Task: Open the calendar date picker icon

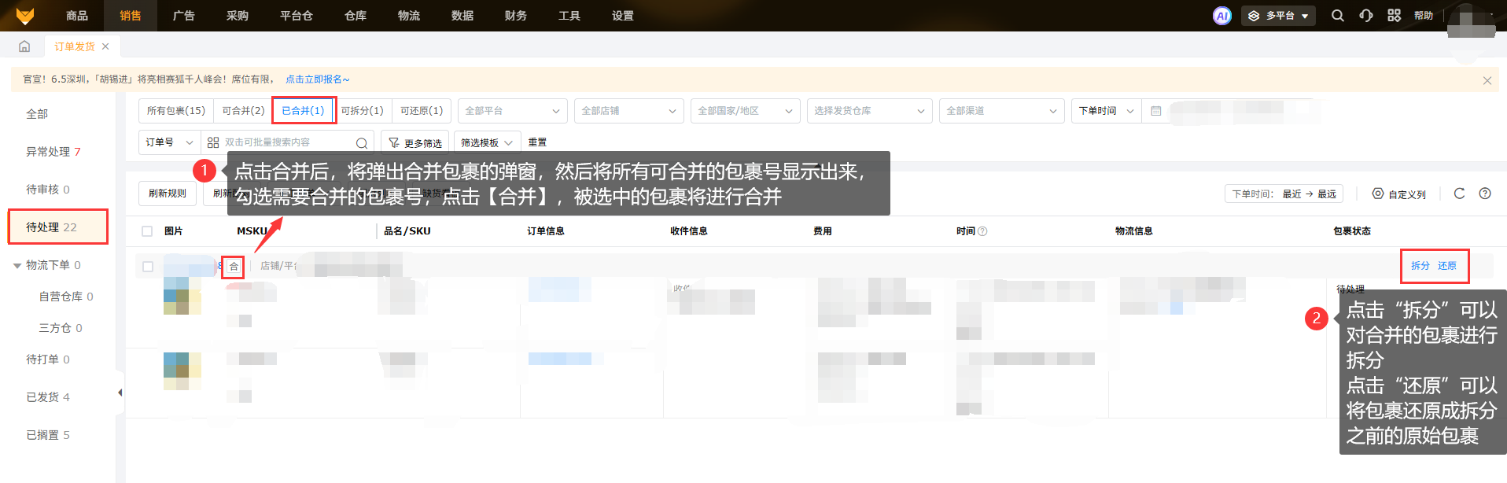Action: [1155, 111]
